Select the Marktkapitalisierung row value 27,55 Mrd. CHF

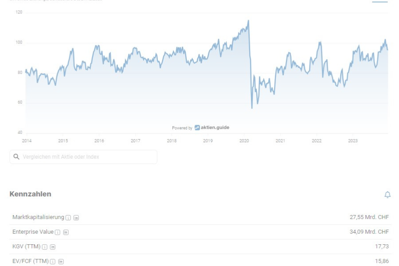[369, 217]
